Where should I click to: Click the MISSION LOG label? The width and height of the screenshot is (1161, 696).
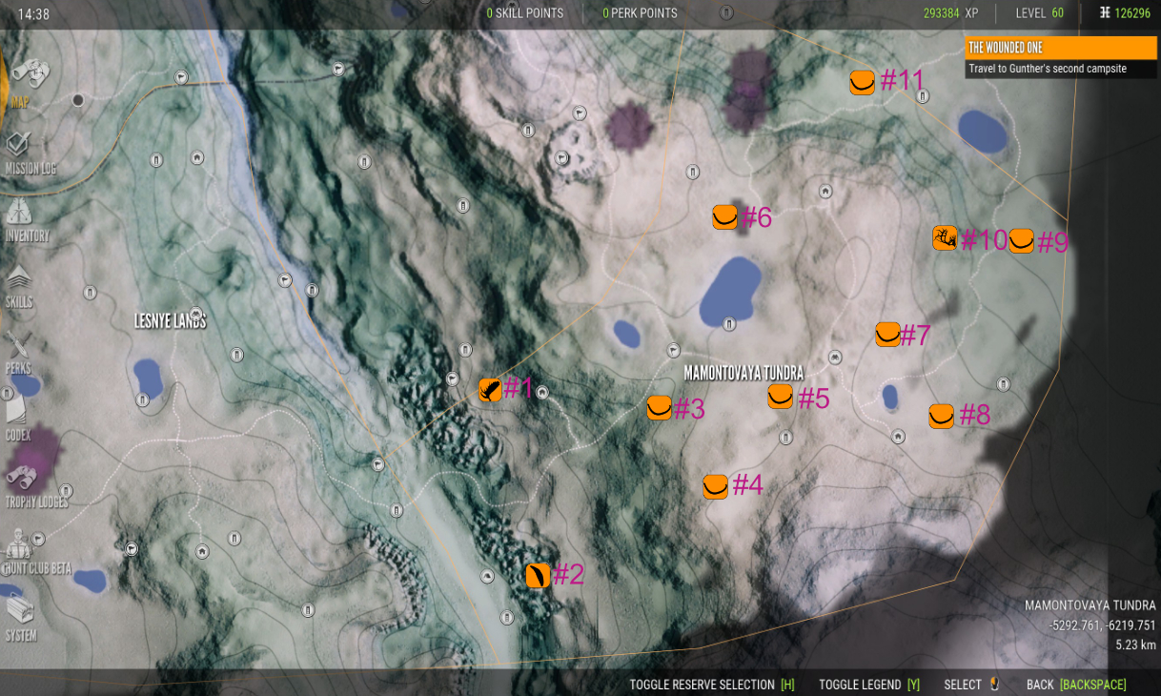click(31, 169)
